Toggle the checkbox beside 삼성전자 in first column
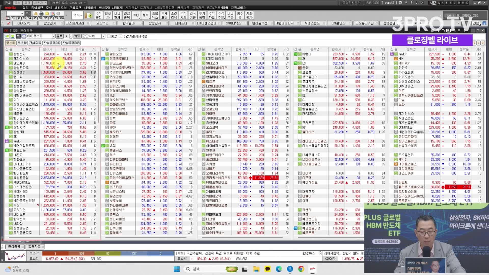 [x=11, y=54]
